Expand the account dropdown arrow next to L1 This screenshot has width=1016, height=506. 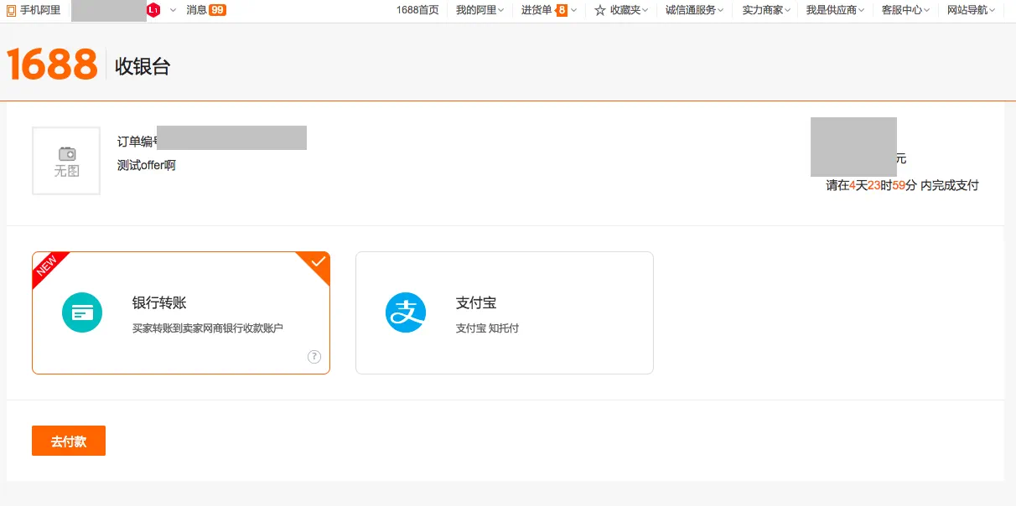(173, 10)
